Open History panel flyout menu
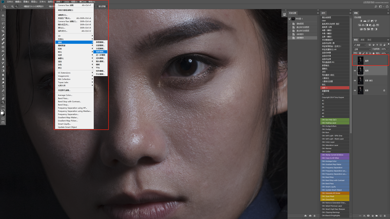The width and height of the screenshot is (390, 219). [318, 13]
